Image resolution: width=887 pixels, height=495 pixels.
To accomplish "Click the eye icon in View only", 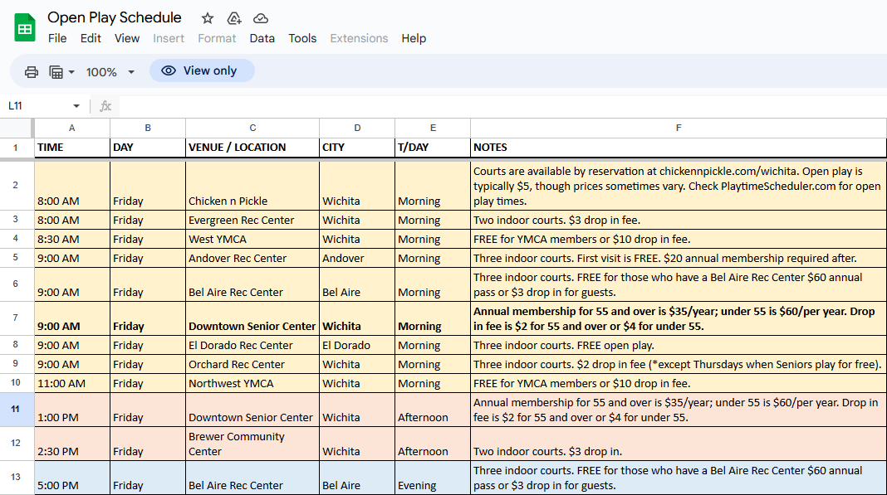I will click(x=169, y=70).
